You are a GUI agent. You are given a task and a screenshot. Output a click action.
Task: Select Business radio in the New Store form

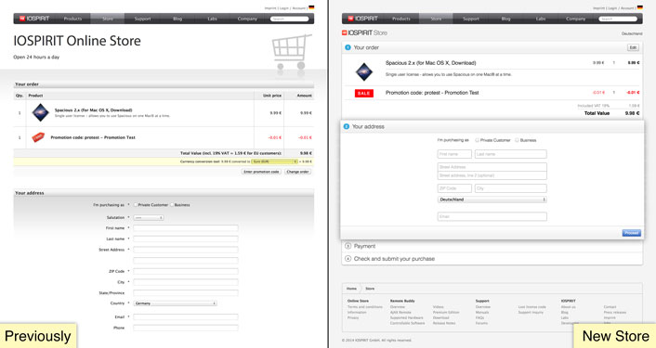pos(518,140)
